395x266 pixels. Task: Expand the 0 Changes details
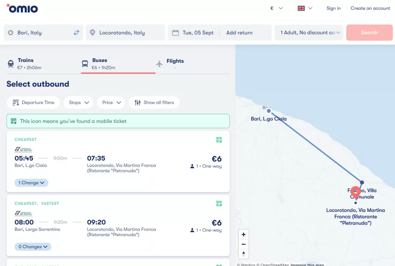point(33,247)
